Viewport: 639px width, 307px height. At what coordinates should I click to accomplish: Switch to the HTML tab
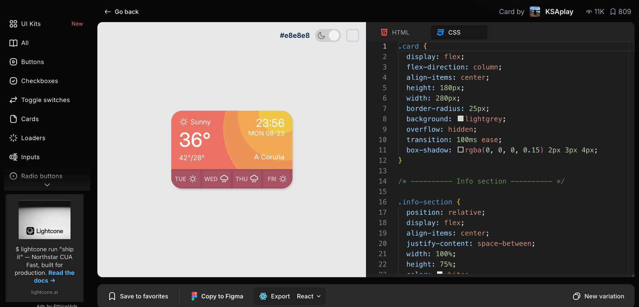coord(395,32)
